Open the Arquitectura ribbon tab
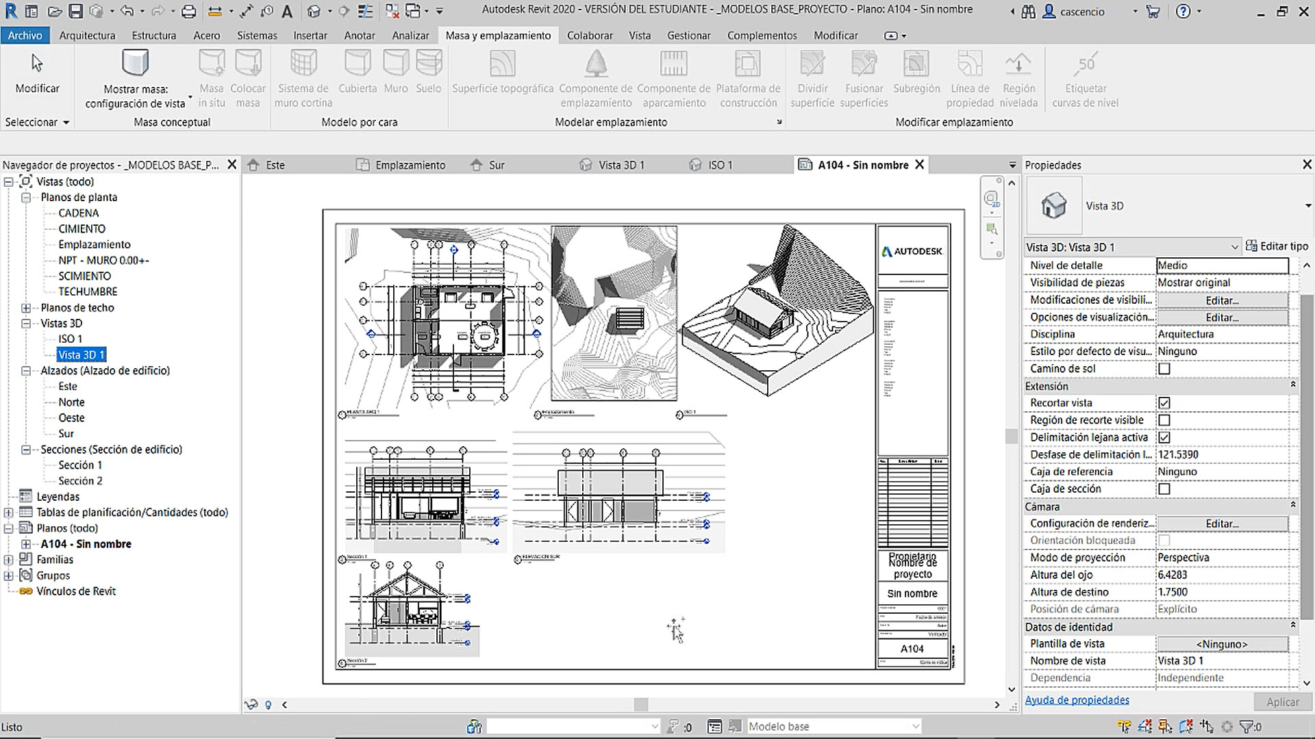1315x739 pixels. point(87,36)
